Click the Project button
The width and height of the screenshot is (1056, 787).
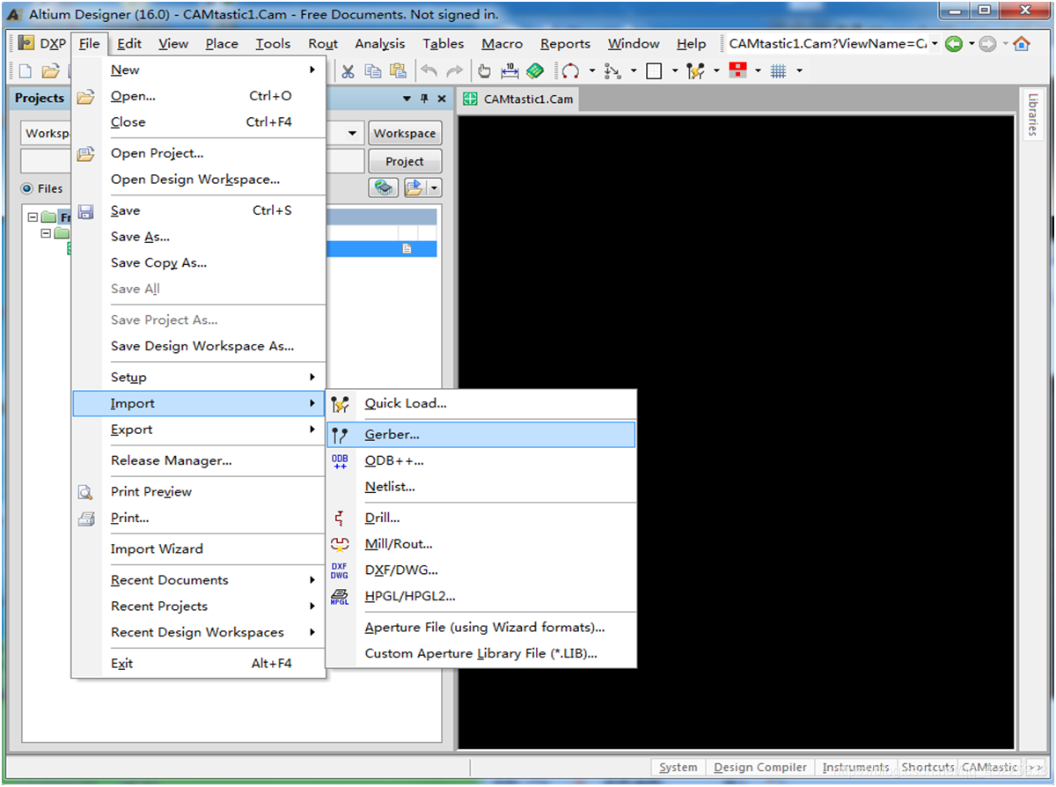[405, 161]
